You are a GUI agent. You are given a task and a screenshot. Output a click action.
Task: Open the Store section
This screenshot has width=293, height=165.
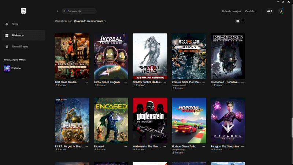tap(23, 24)
